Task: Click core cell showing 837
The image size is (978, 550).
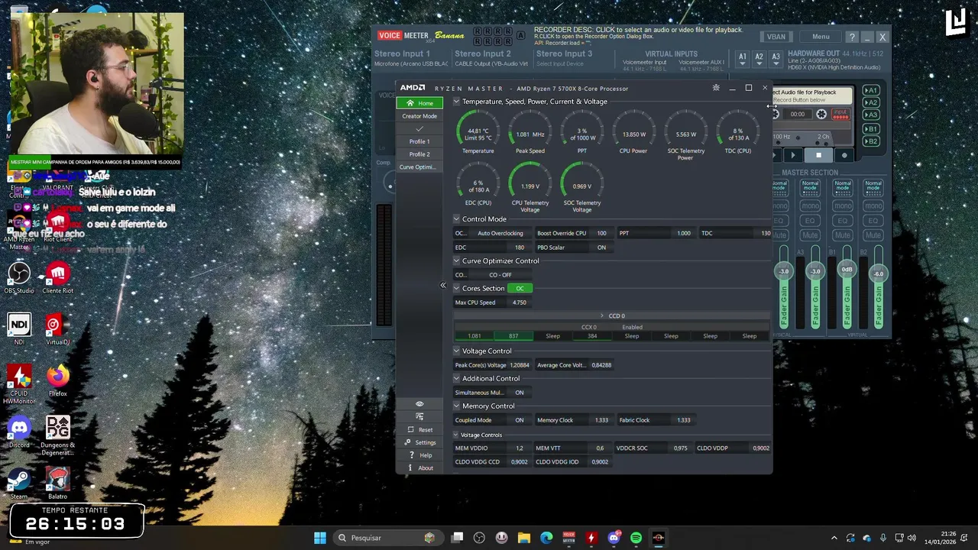Action: tap(513, 336)
